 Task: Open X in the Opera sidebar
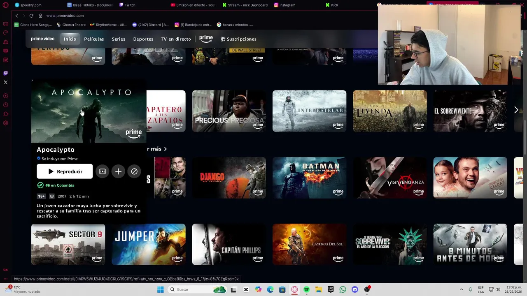click(x=6, y=82)
